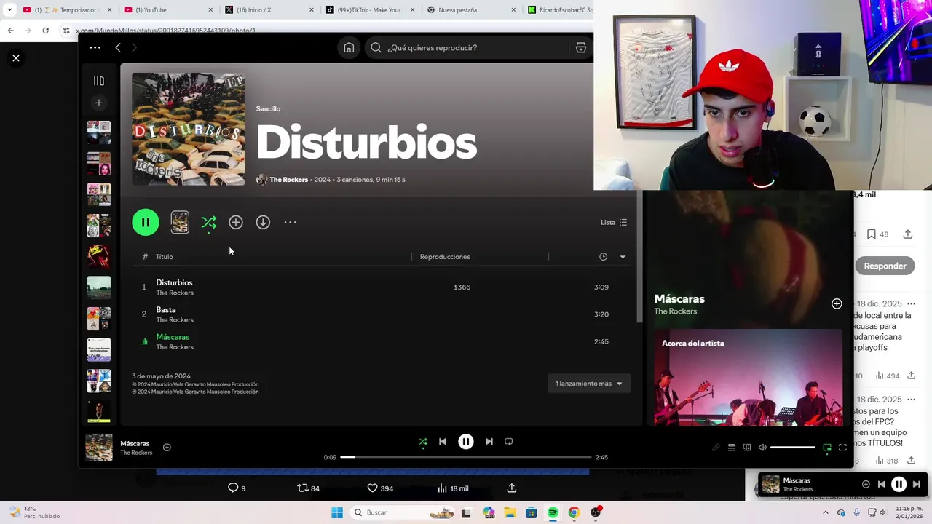This screenshot has width=932, height=524.
Task: Sort the track list by Título header
Action: point(165,256)
